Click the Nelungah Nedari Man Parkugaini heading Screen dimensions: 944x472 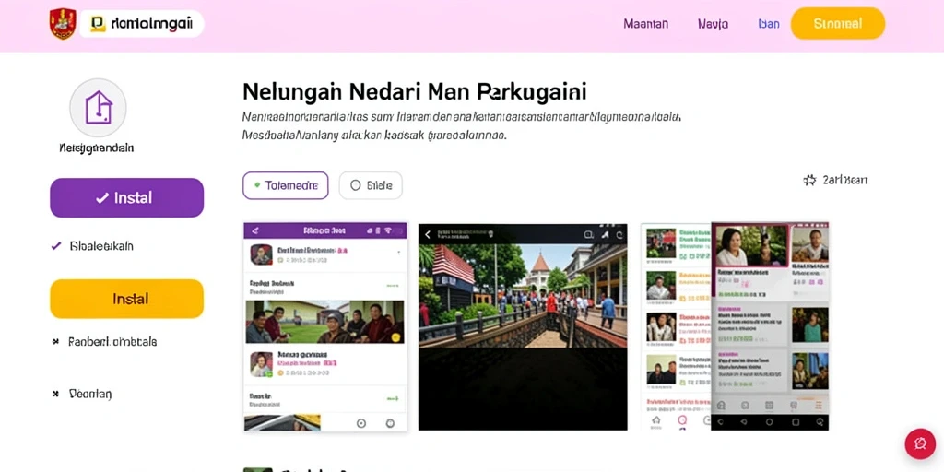point(414,92)
